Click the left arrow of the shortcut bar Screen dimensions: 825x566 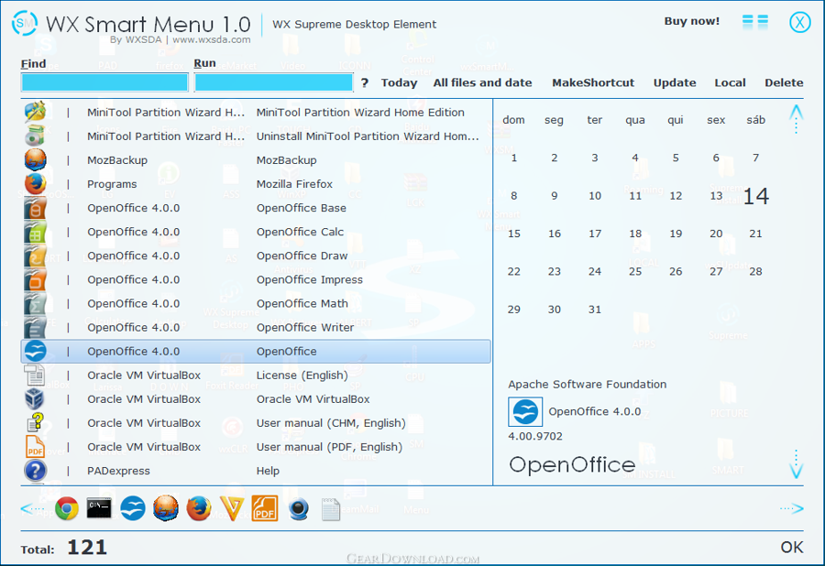coord(32,508)
